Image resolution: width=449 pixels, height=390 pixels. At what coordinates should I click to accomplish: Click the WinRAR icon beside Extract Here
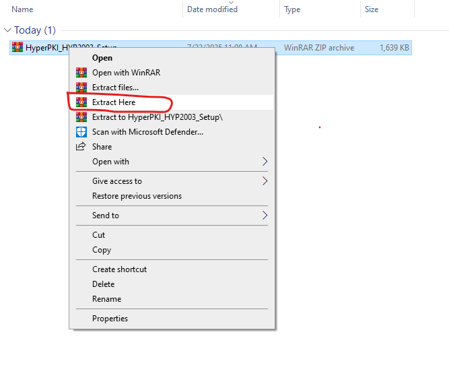tap(81, 102)
